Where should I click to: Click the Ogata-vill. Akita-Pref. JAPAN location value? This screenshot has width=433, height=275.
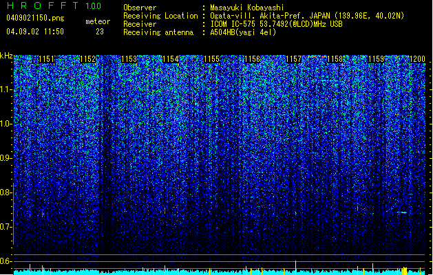point(307,16)
